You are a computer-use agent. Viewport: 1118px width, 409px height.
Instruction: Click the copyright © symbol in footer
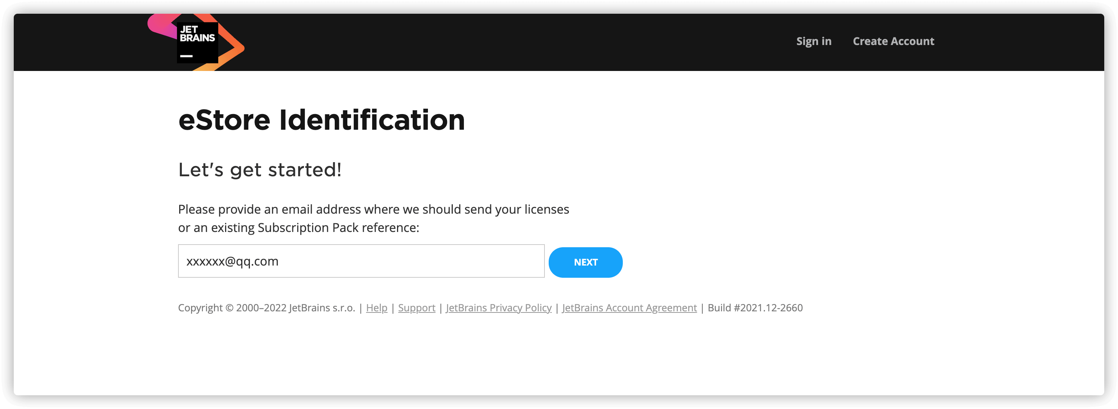[229, 308]
